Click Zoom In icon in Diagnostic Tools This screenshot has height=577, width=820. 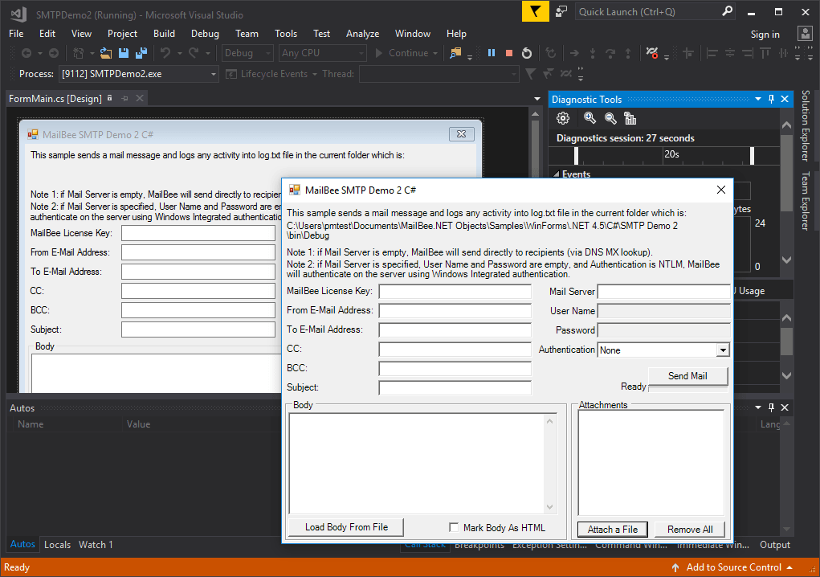pyautogui.click(x=590, y=118)
